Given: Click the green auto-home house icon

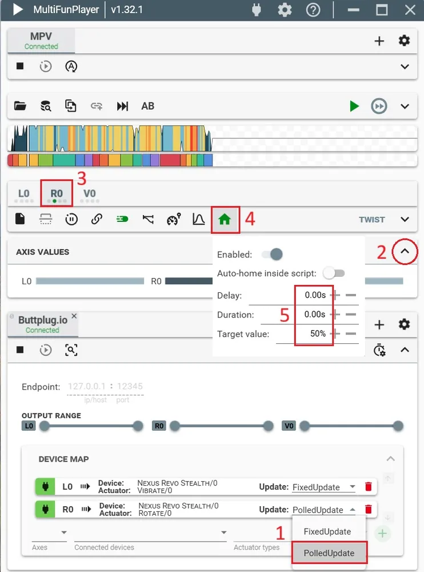Looking at the screenshot, I should (225, 220).
